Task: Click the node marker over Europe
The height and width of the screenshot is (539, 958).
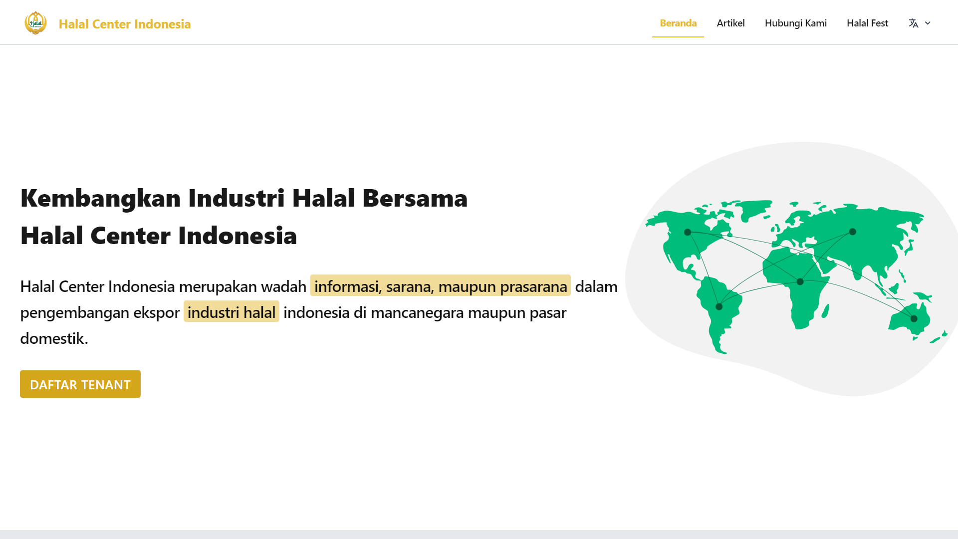Action: pos(853,232)
